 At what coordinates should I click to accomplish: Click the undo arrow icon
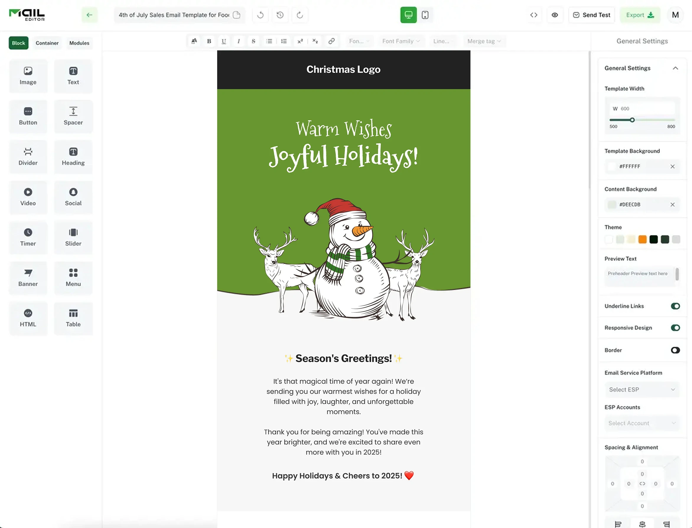[260, 15]
